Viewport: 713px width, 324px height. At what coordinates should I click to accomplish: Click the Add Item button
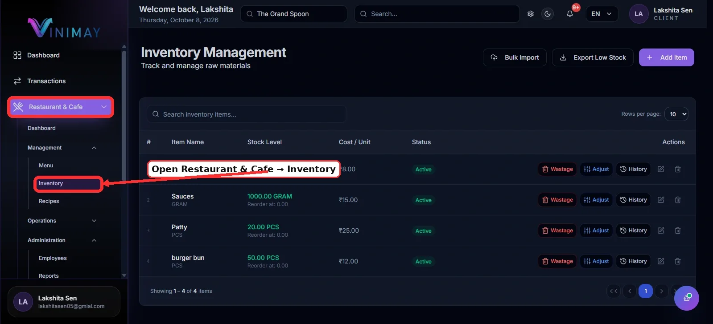coord(666,57)
